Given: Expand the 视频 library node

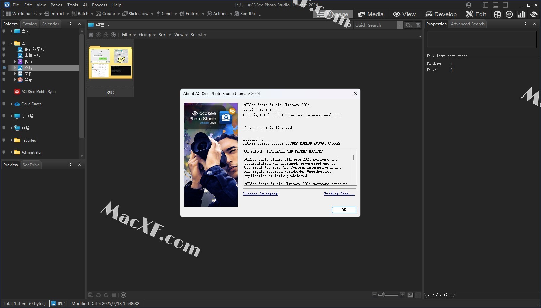Looking at the screenshot, I should pyautogui.click(x=15, y=62).
